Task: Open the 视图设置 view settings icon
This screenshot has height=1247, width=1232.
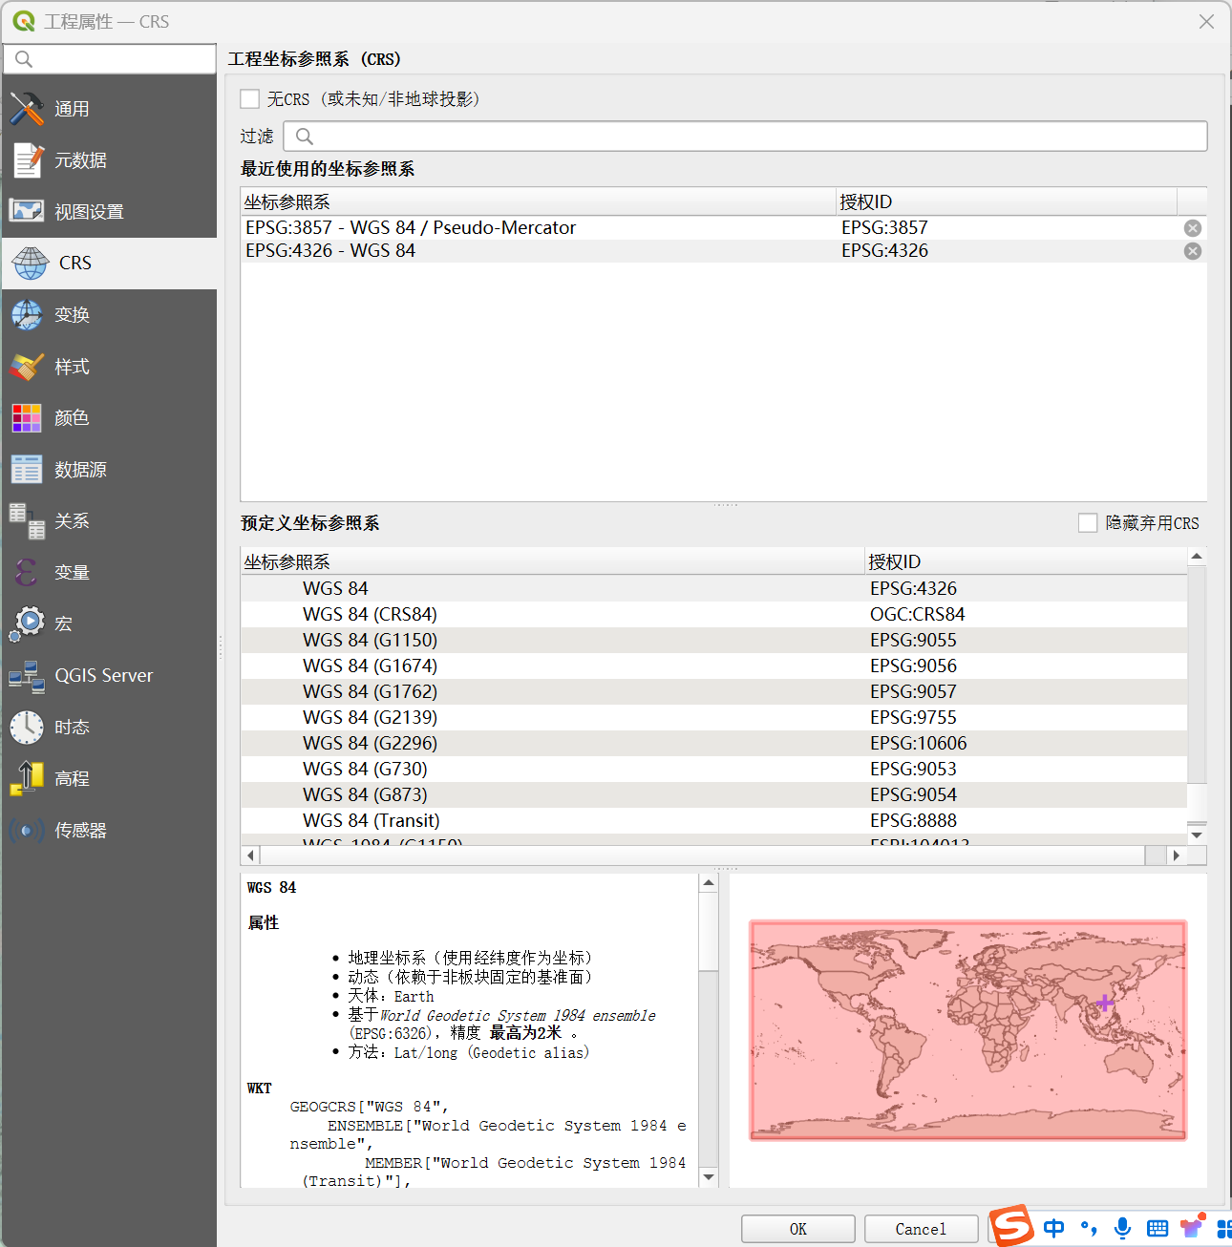Action: point(27,211)
